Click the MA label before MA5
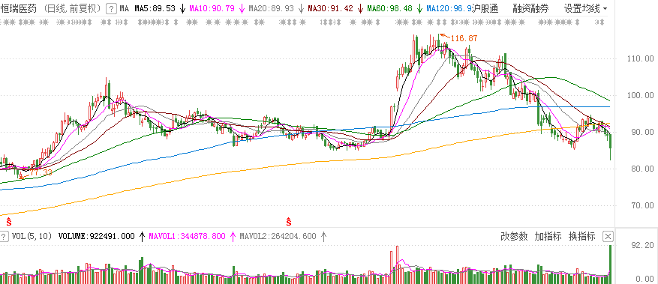Image resolution: width=658 pixels, height=284 pixels. [125, 8]
